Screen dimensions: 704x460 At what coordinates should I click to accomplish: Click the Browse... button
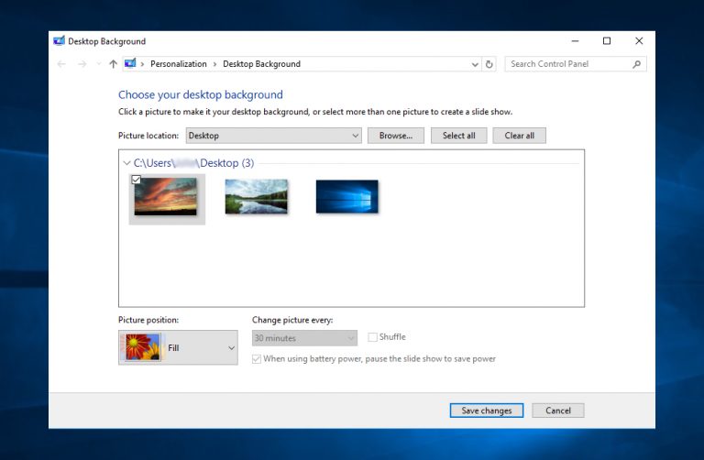(396, 136)
